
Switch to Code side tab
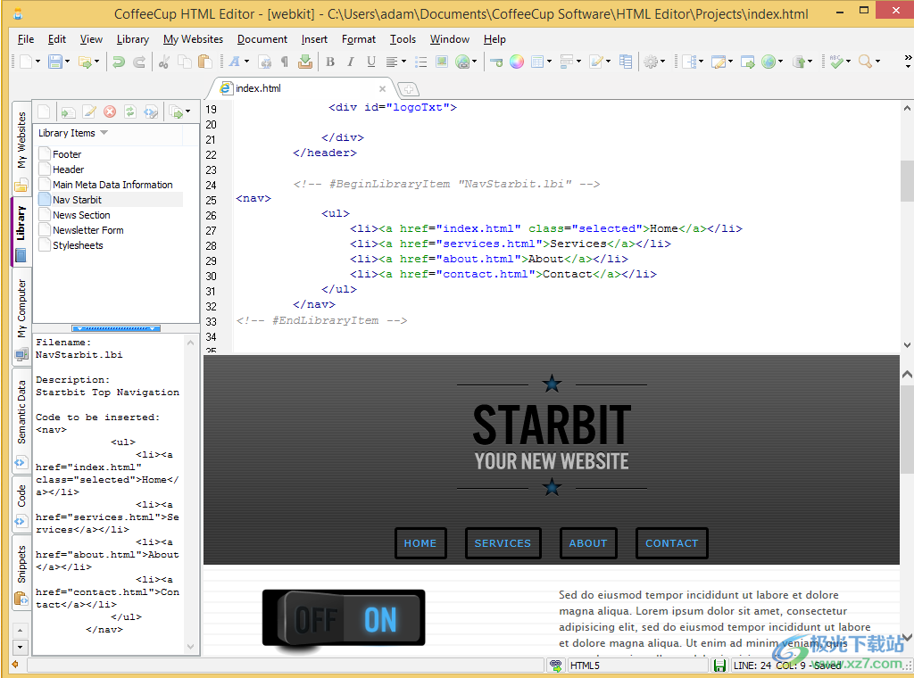pos(21,504)
